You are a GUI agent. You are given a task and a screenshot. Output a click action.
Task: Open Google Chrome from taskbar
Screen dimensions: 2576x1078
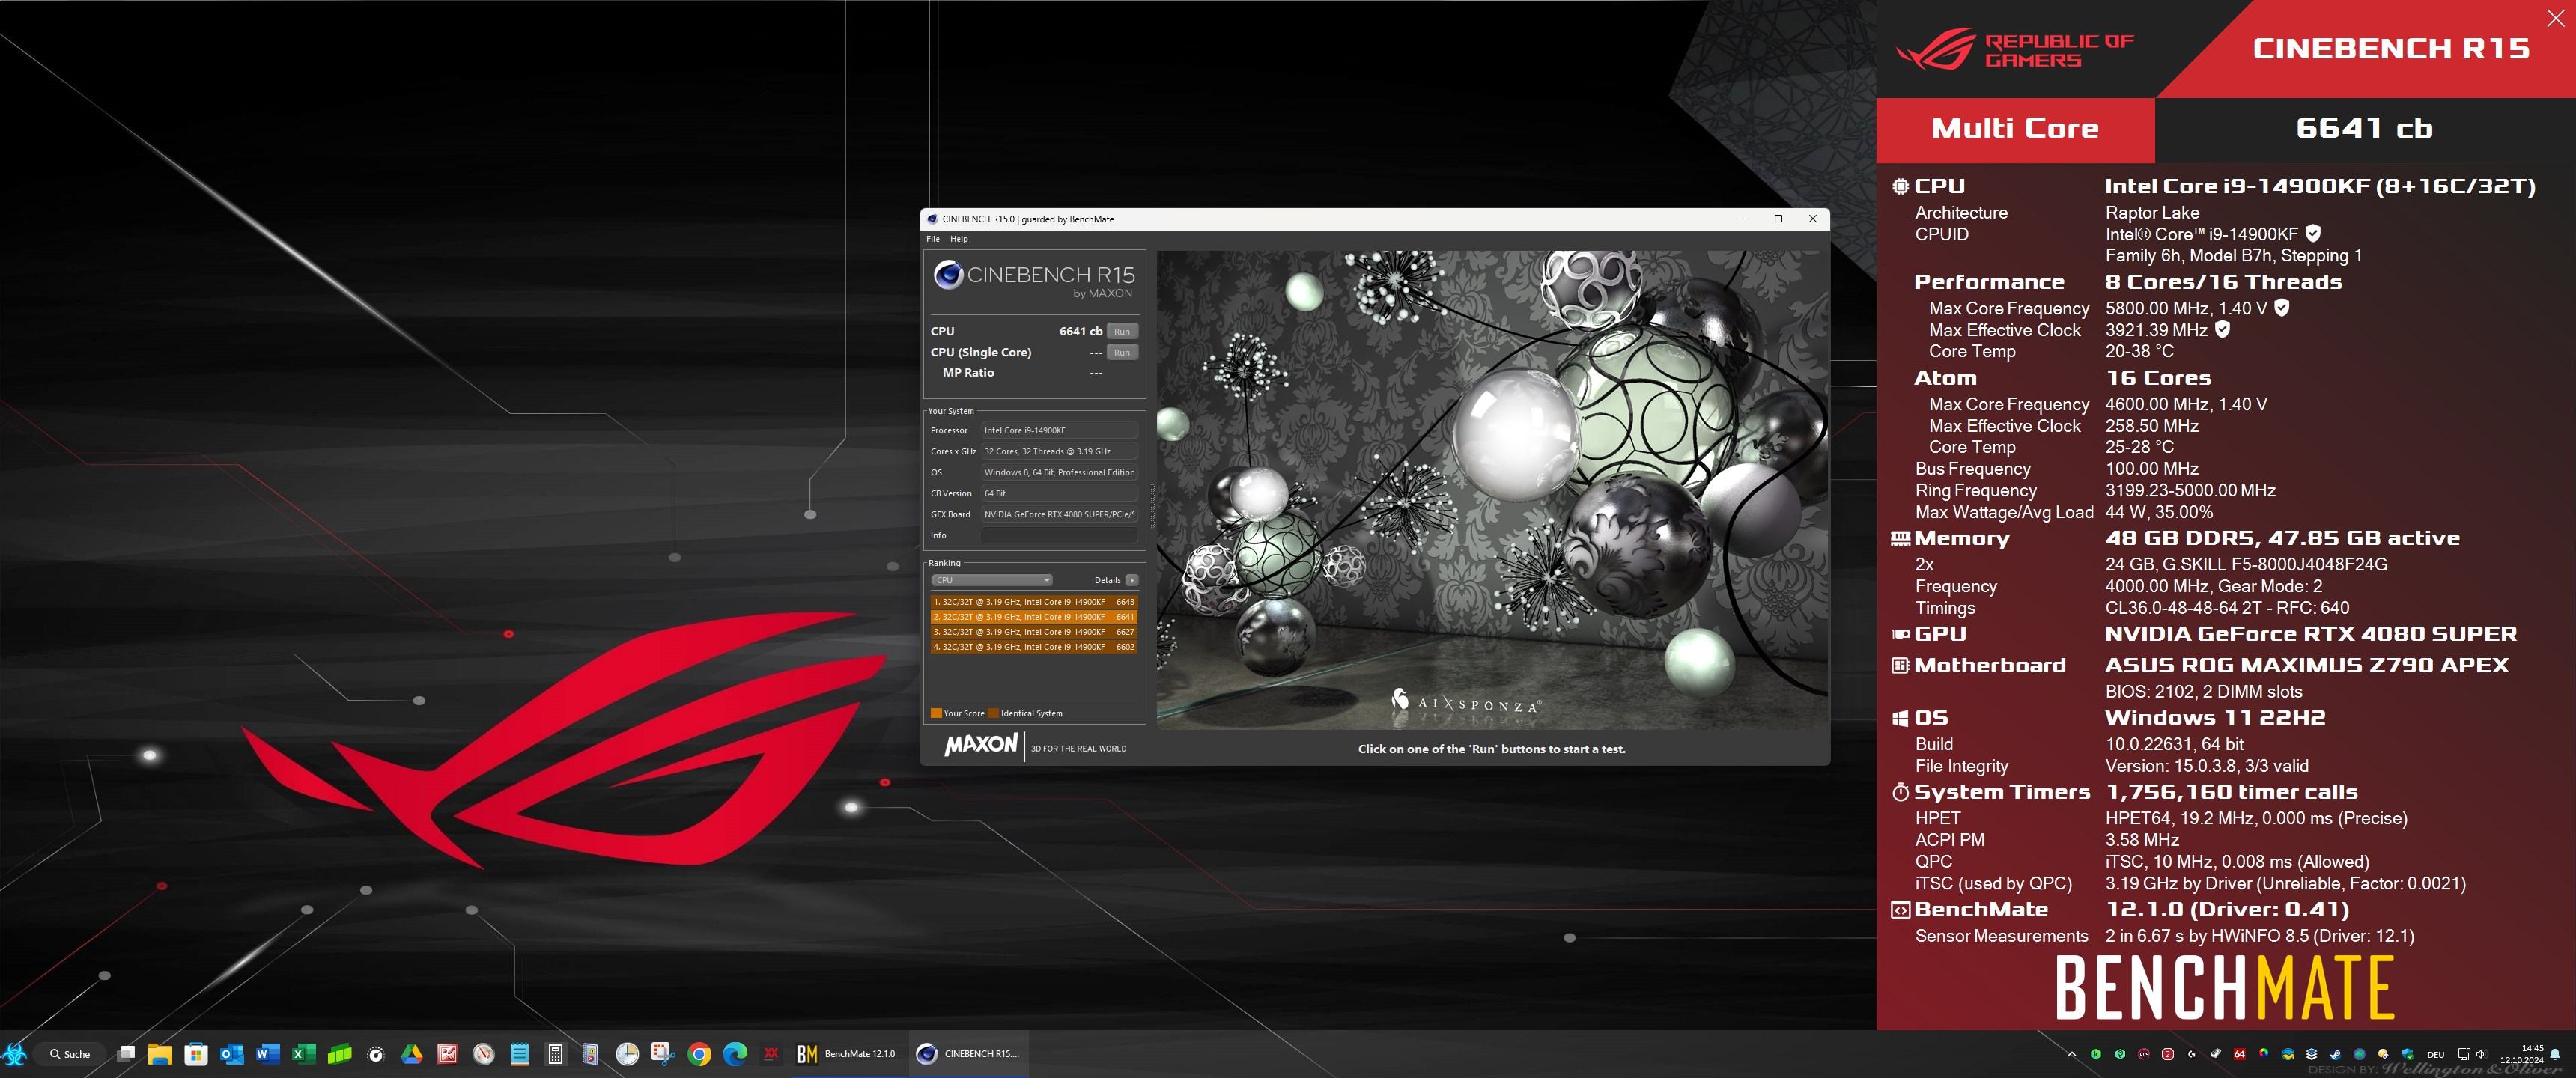[700, 1053]
